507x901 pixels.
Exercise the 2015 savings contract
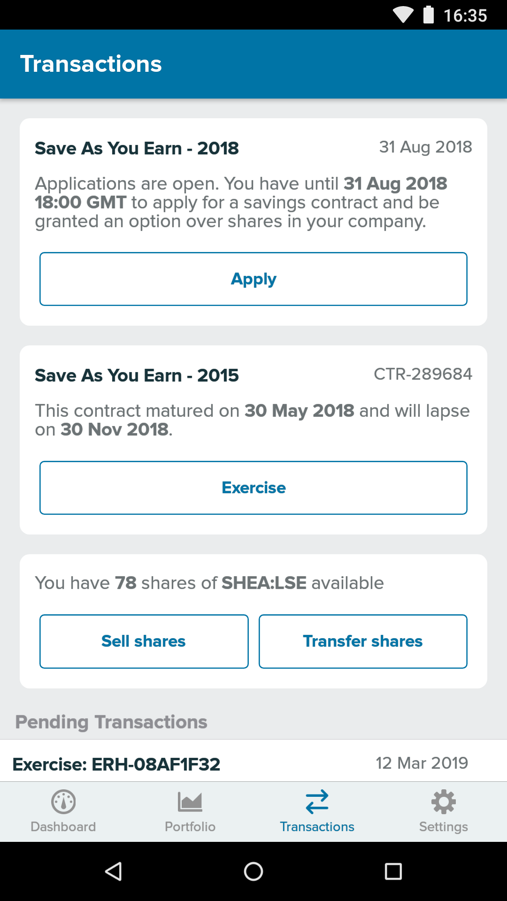(253, 488)
